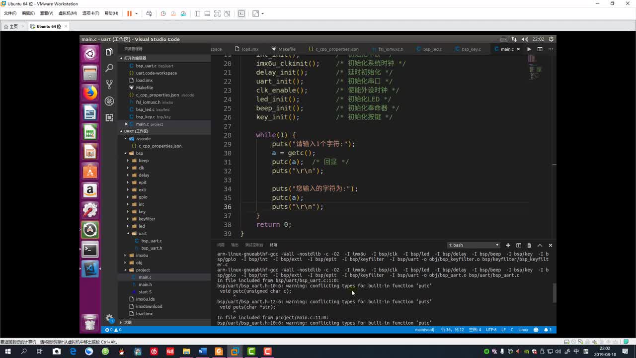This screenshot has width=636, height=358.
Task: Close the terminal panel
Action: point(550,245)
